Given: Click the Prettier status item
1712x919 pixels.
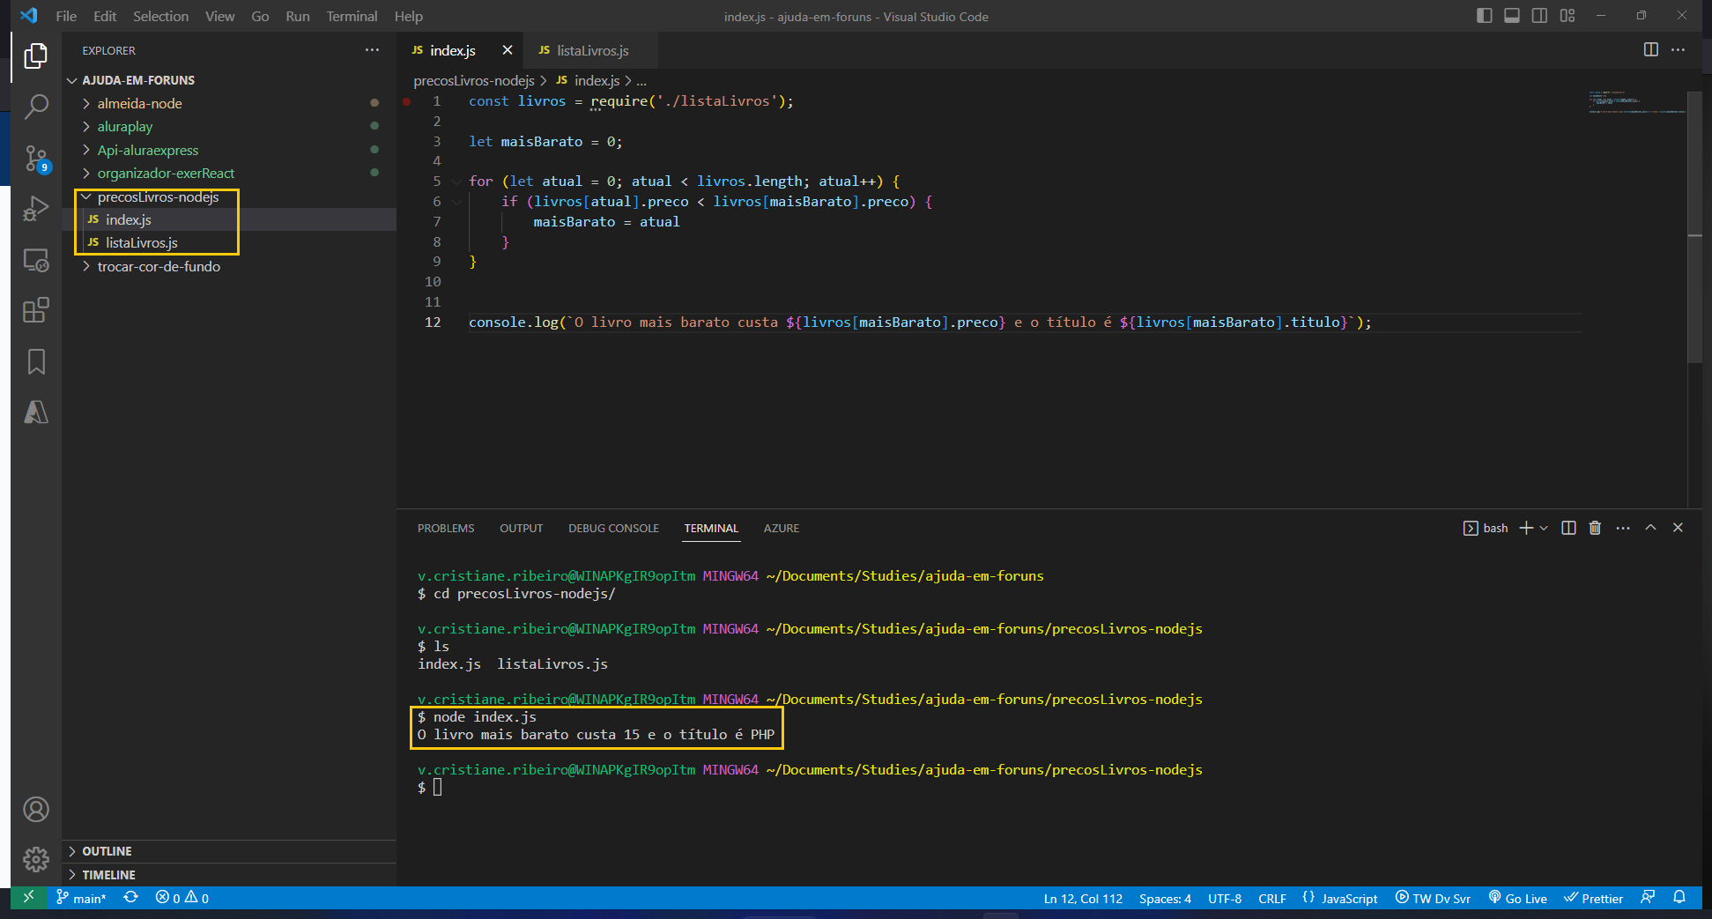Looking at the screenshot, I should [1594, 898].
